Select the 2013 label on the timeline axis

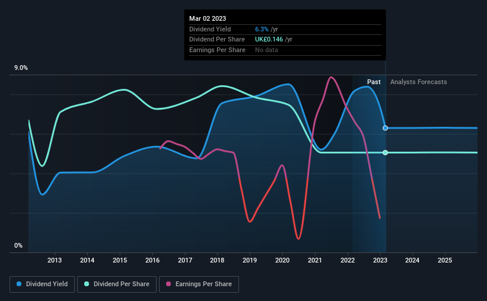55,260
